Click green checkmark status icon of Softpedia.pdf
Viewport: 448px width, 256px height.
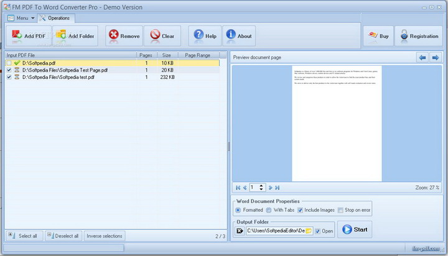pyautogui.click(x=17, y=63)
